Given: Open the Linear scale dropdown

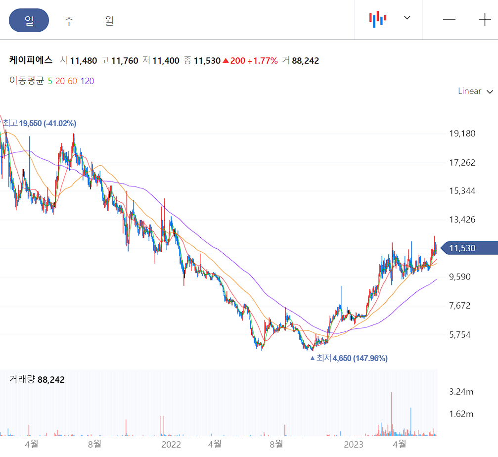Looking at the screenshot, I should [x=475, y=91].
